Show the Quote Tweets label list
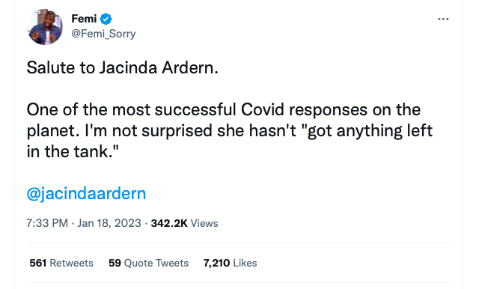The height and width of the screenshot is (289, 479). tap(156, 263)
